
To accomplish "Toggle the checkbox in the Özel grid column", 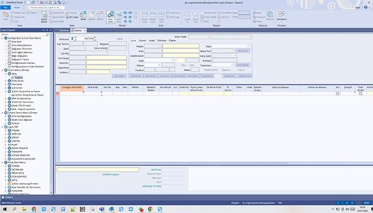I will [360, 94].
